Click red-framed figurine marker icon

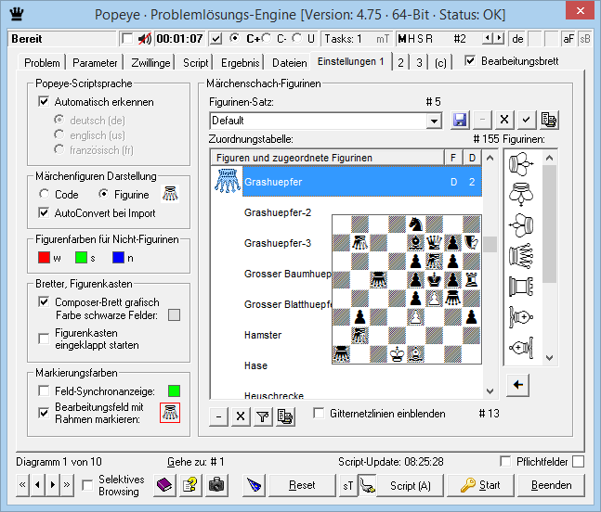coord(170,413)
